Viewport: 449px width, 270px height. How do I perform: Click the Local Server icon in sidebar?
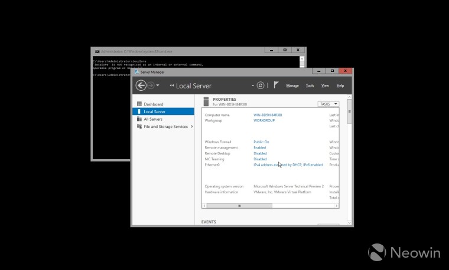coord(139,111)
